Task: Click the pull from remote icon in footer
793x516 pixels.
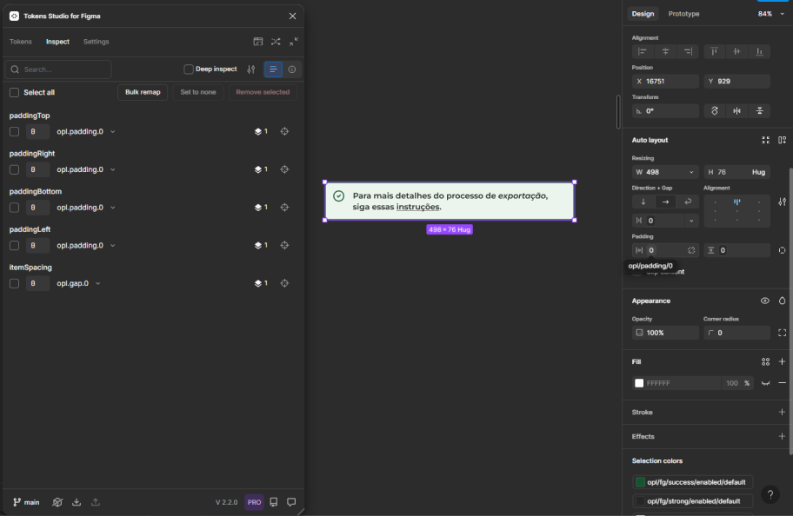Action: (77, 502)
